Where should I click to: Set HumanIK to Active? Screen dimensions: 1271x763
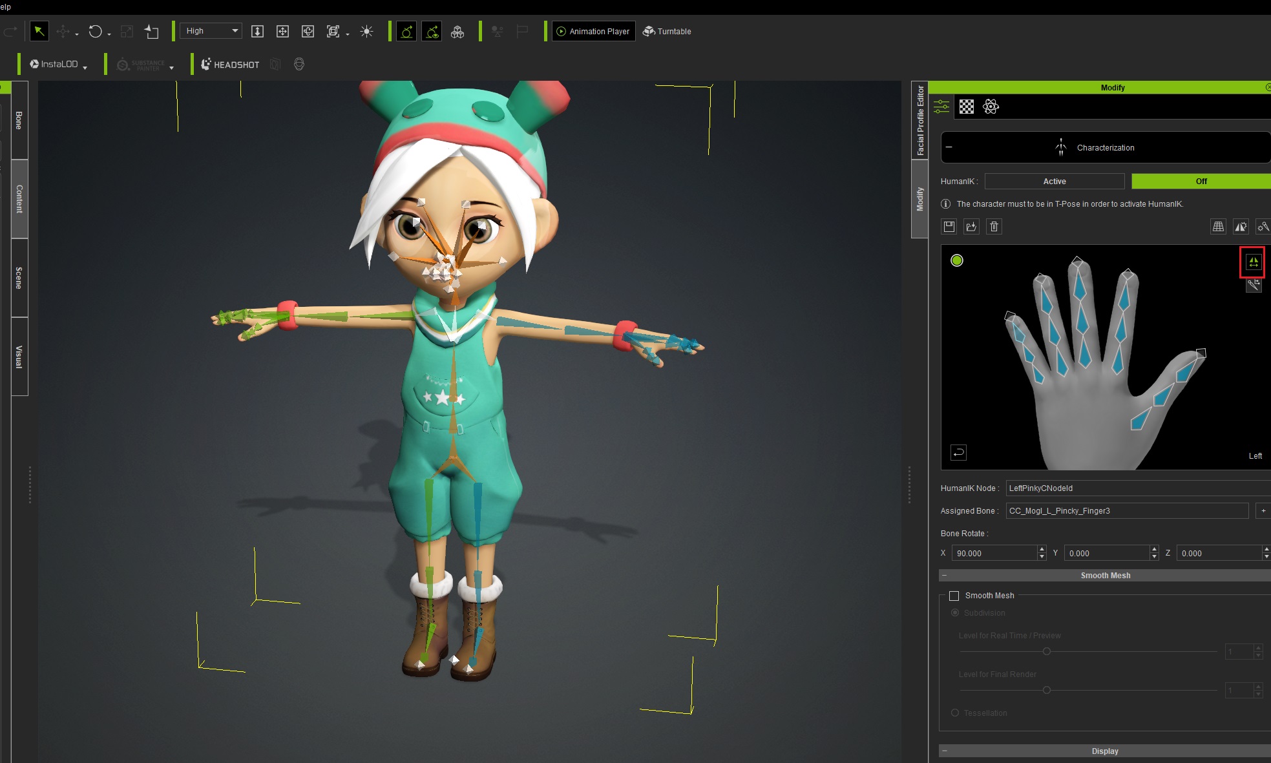click(1055, 182)
